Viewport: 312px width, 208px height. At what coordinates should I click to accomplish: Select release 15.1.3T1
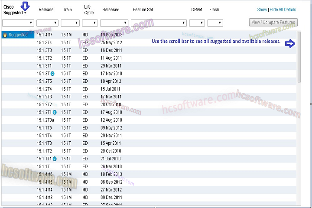44,66
